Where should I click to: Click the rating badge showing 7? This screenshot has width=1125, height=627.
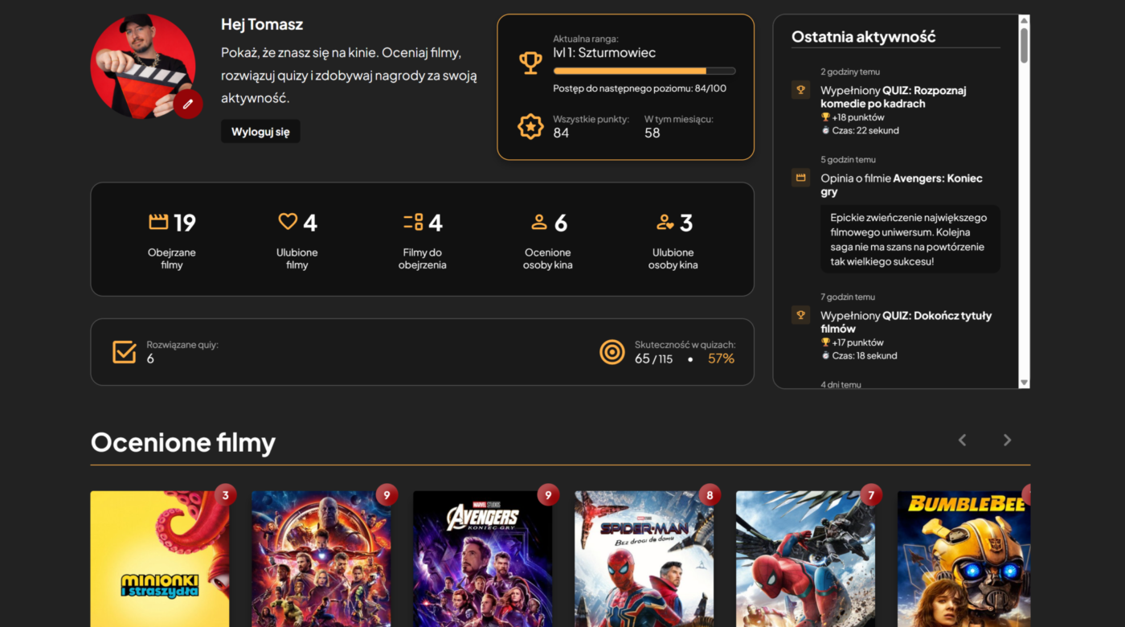[871, 495]
